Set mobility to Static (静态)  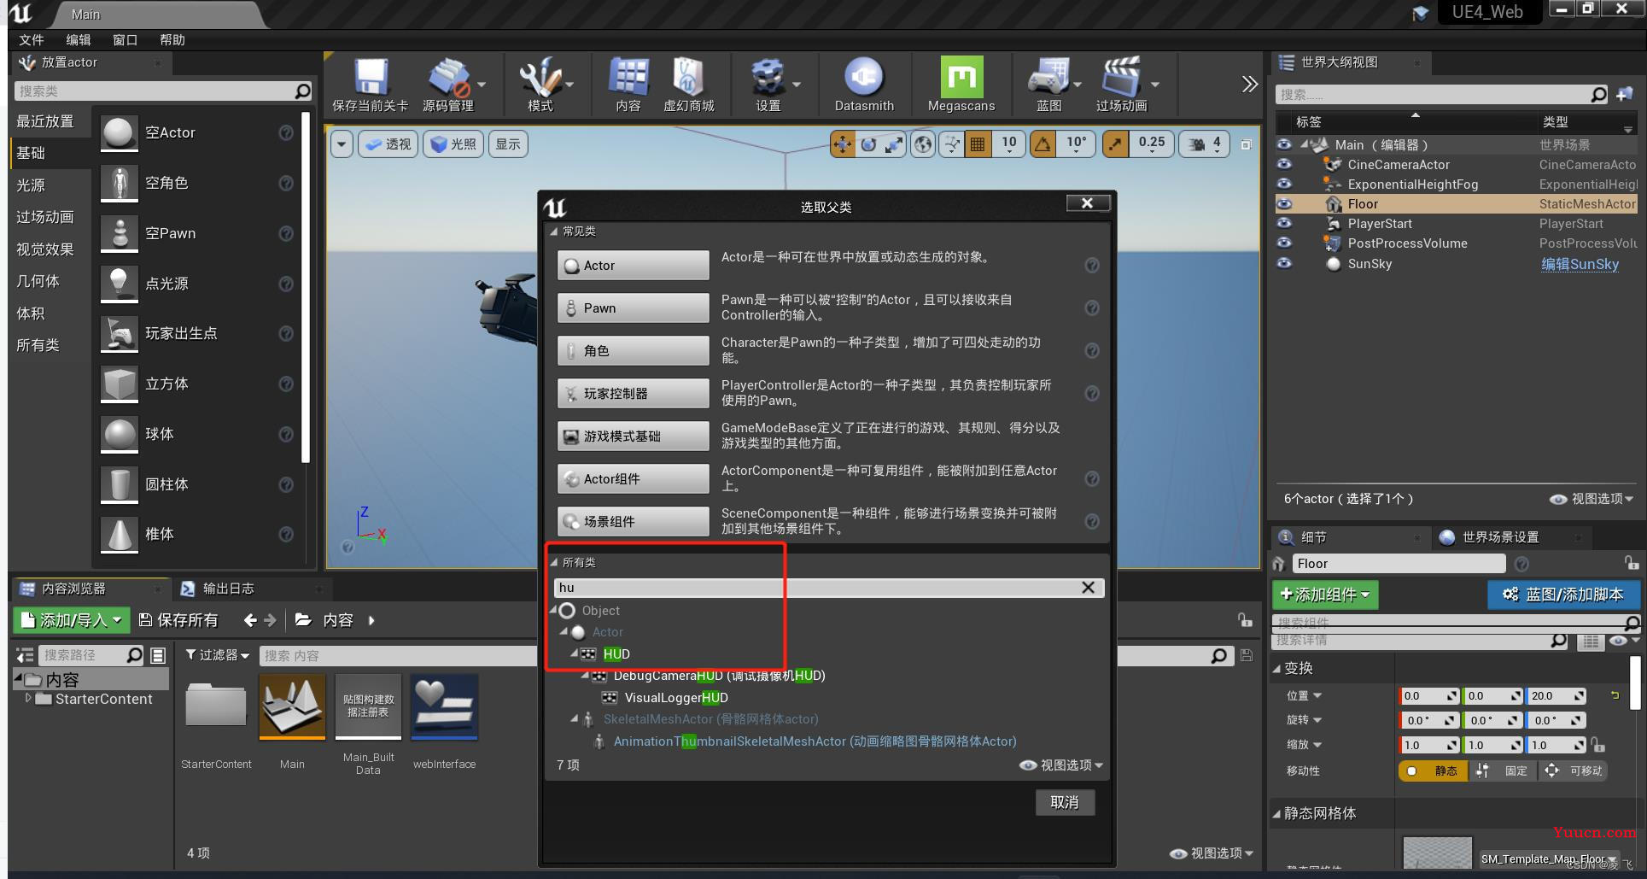coord(1434,771)
